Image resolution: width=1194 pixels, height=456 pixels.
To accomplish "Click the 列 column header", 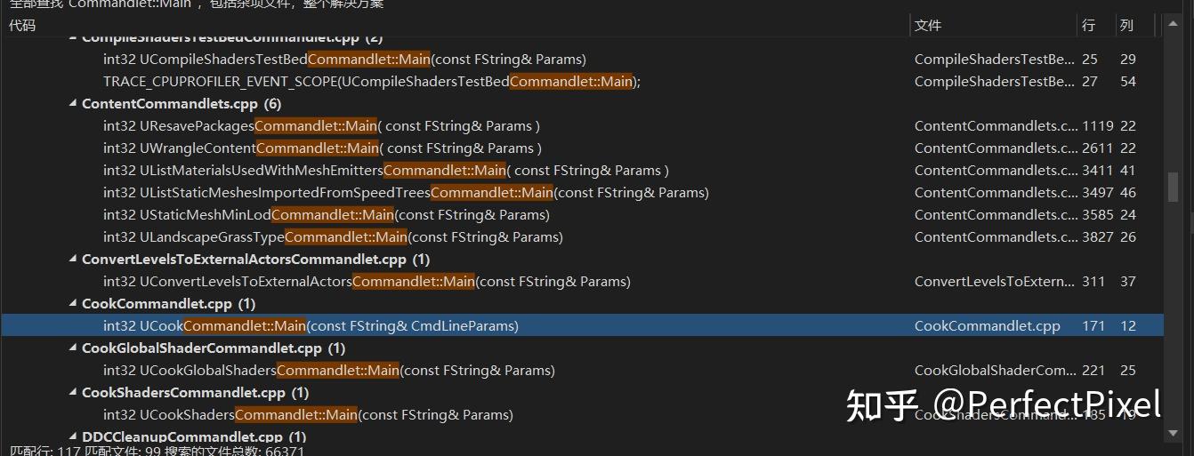I will click(x=1126, y=26).
